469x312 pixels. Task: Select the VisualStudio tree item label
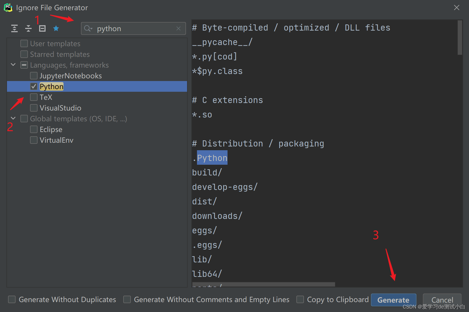tap(60, 108)
